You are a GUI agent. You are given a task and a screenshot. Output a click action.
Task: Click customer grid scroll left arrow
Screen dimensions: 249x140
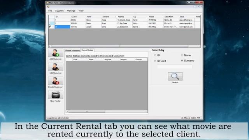point(50,46)
